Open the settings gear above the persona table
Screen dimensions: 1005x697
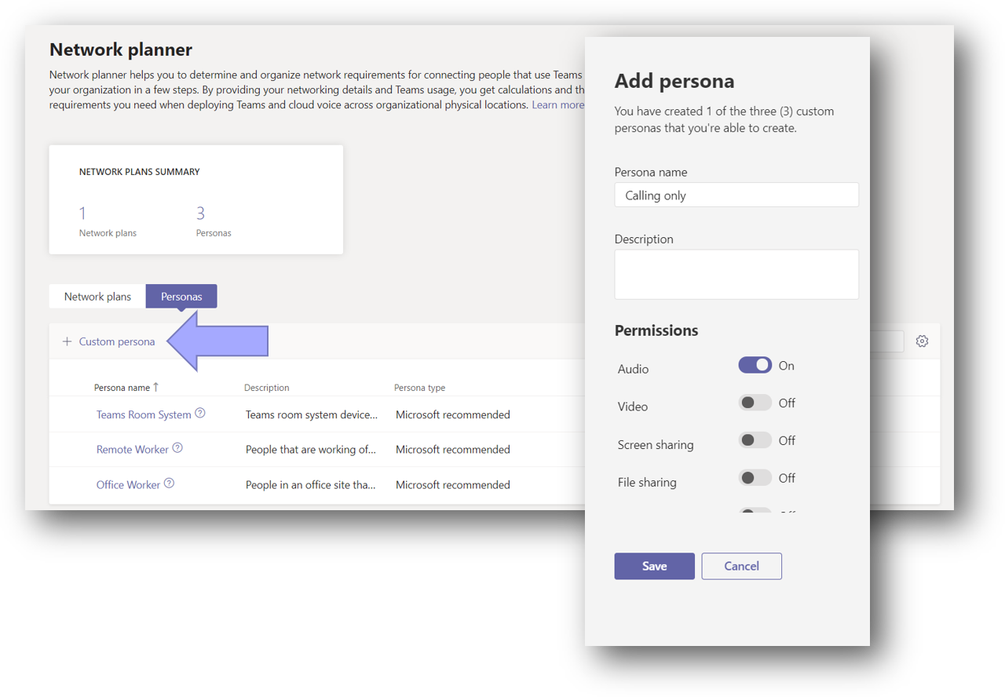[922, 341]
